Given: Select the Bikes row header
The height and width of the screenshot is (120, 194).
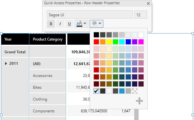Looking at the screenshot, I should (48, 87).
